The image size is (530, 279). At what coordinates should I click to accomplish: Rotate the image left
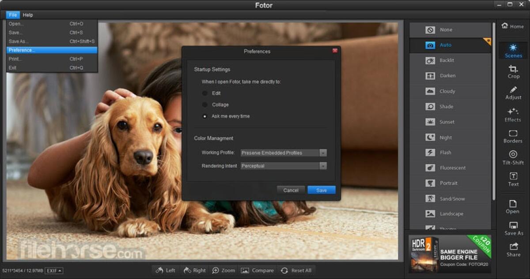click(x=165, y=270)
